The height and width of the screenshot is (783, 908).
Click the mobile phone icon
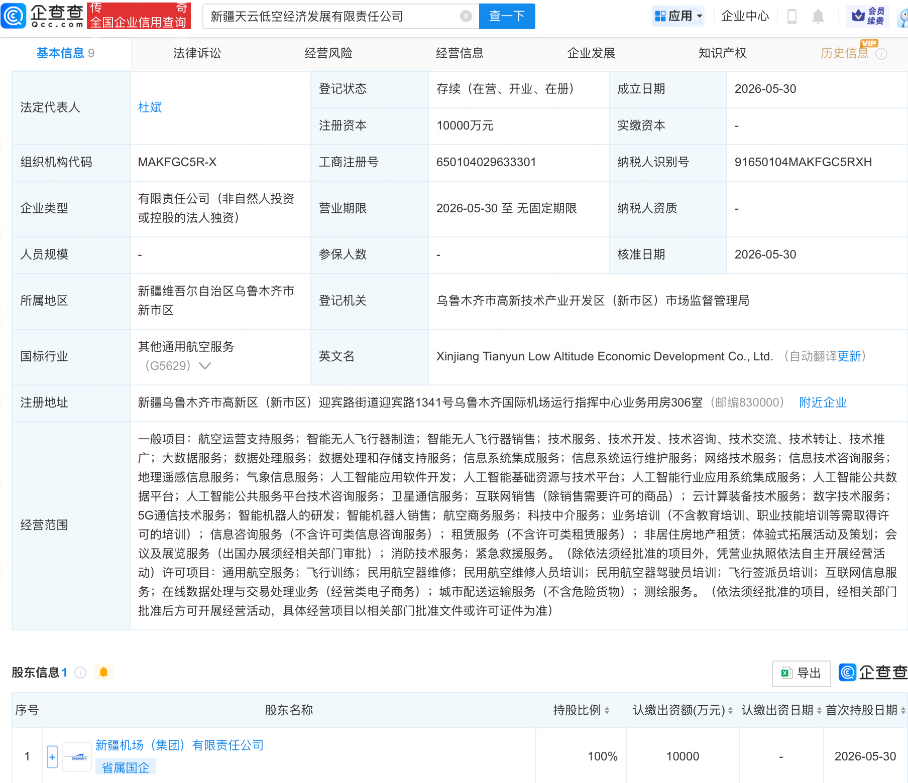point(792,17)
